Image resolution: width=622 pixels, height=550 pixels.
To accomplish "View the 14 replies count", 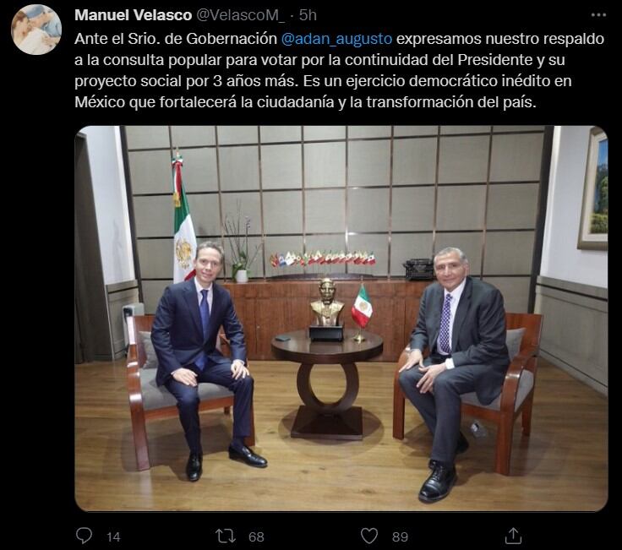I will 113,537.
